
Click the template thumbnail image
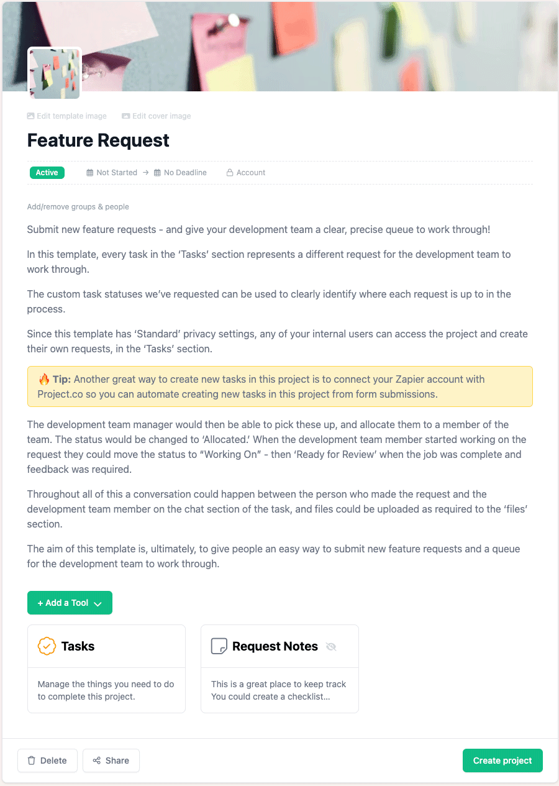click(54, 73)
